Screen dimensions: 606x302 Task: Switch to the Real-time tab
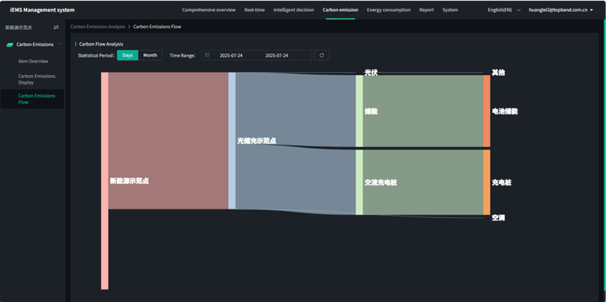click(254, 10)
